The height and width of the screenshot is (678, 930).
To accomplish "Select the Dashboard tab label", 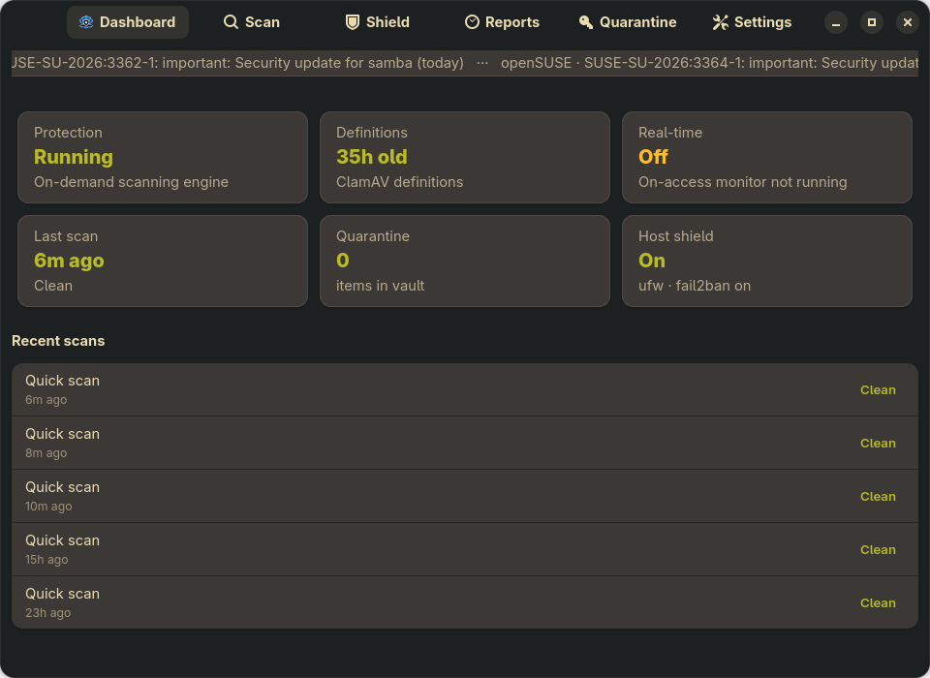I will coord(137,22).
